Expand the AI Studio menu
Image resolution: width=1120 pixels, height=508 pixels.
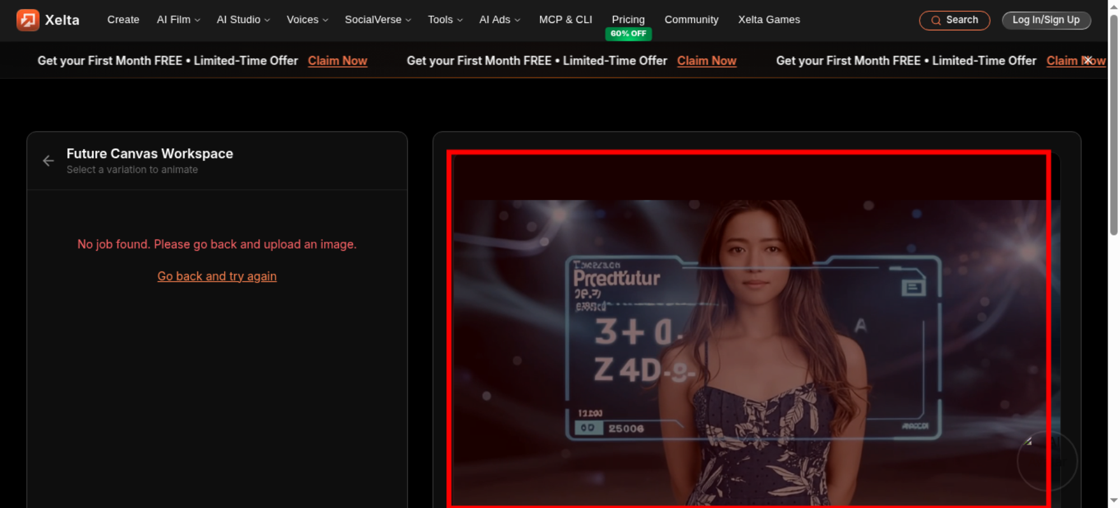(x=243, y=20)
